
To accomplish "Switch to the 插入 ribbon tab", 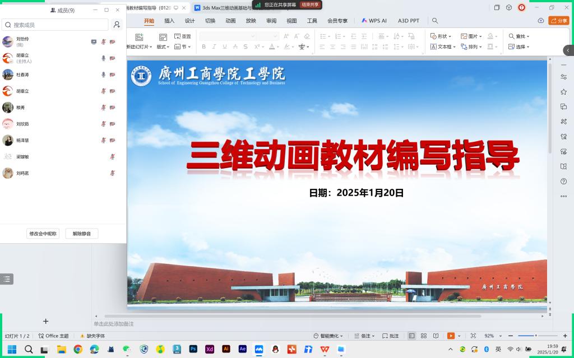I will coord(169,21).
